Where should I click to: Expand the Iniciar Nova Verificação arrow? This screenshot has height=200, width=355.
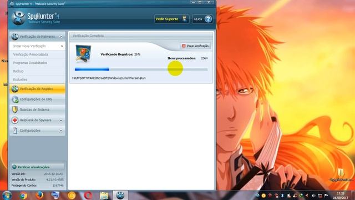pos(62,46)
